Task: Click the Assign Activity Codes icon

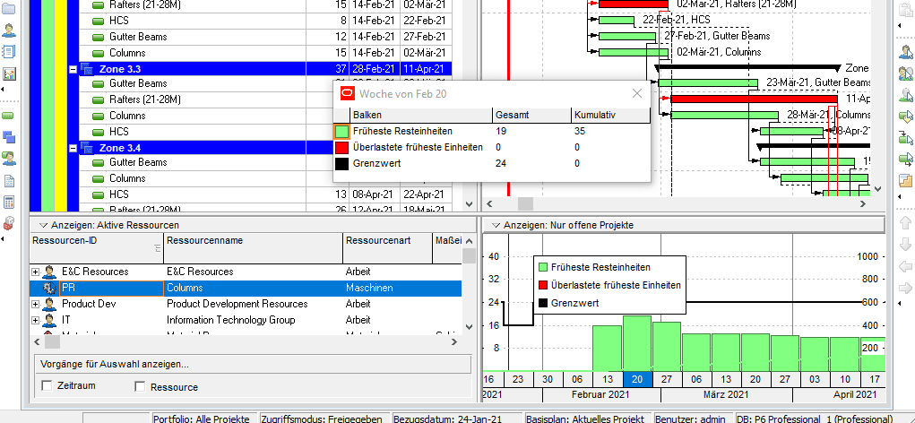Action: pyautogui.click(x=906, y=117)
